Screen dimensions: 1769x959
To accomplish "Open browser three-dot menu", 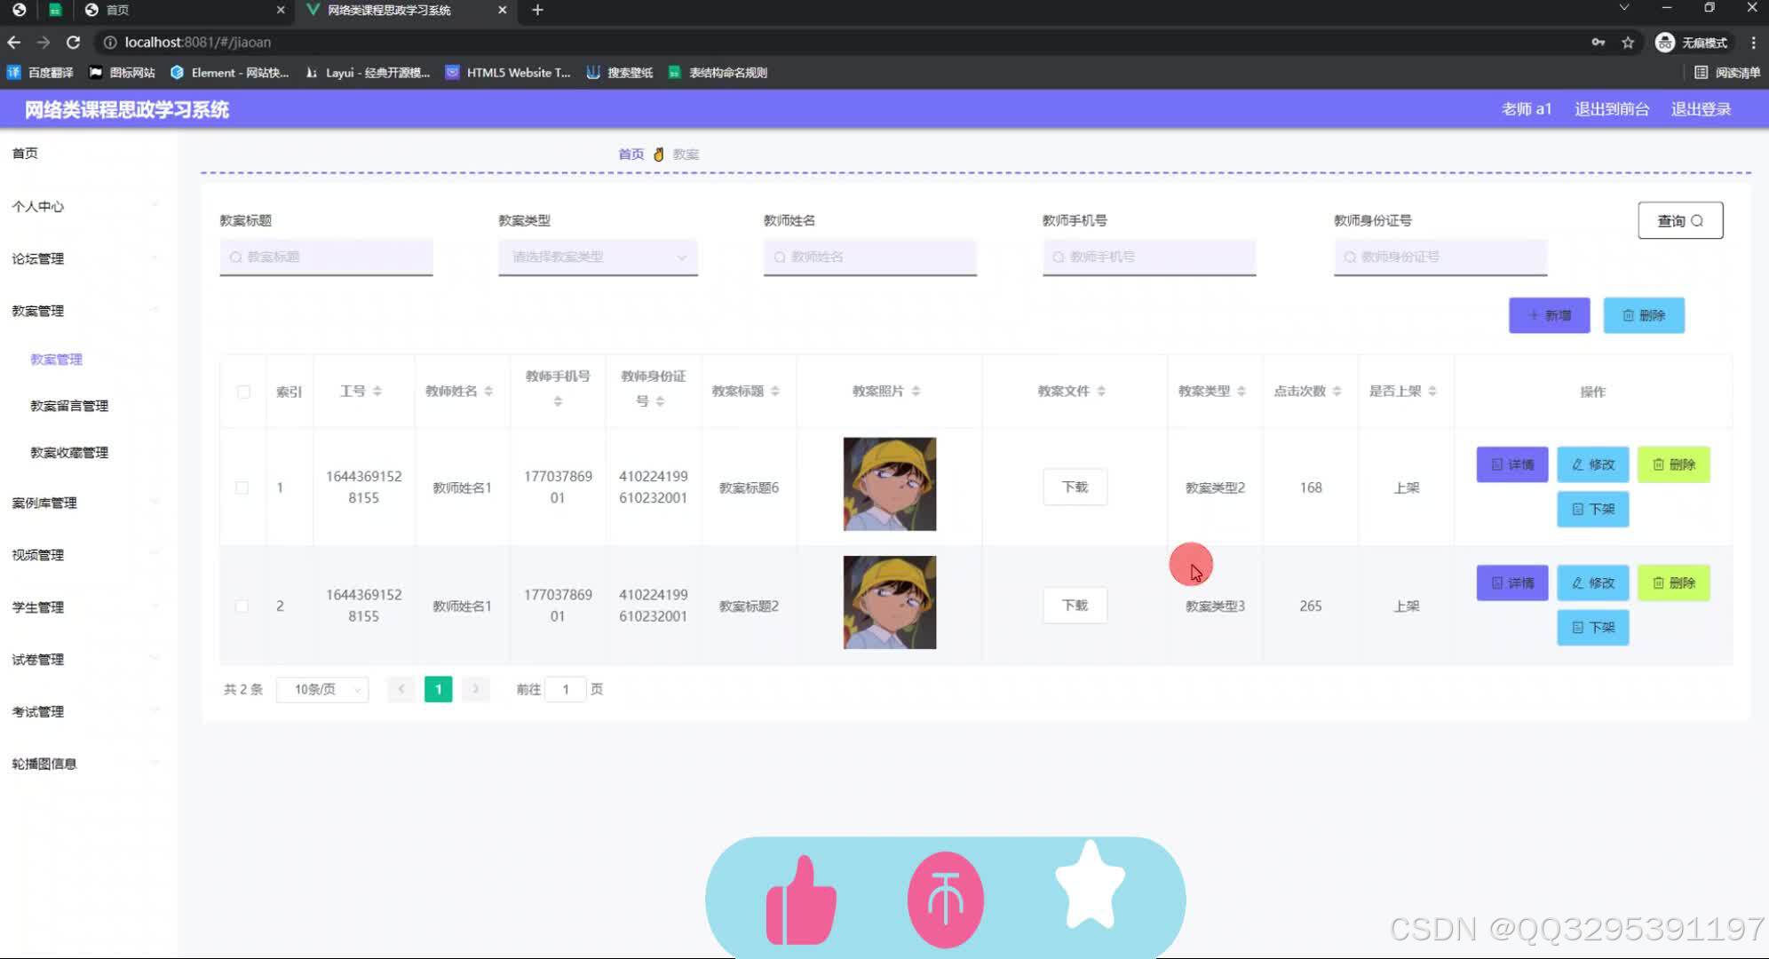I will (1753, 42).
